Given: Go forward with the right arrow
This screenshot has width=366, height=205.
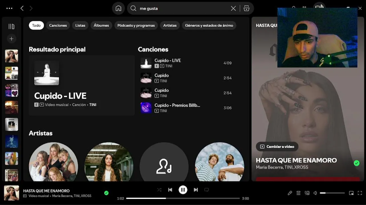Looking at the screenshot, I should coord(31,9).
